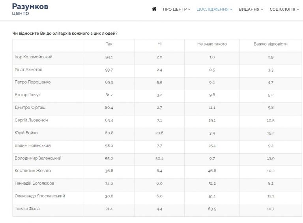Image resolution: width=303 pixels, height=223 pixels.
Task: Open the Разумков центр logo link
Action: [x=30, y=9]
